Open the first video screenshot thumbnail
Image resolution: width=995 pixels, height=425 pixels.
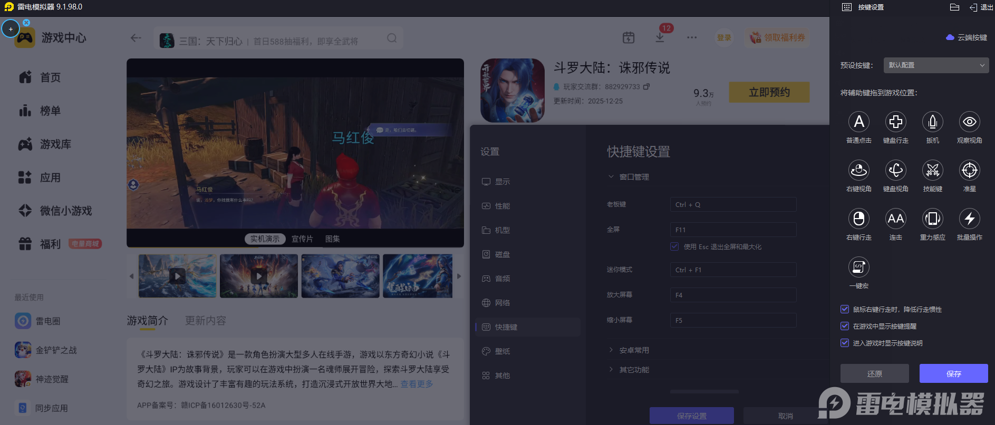point(177,276)
